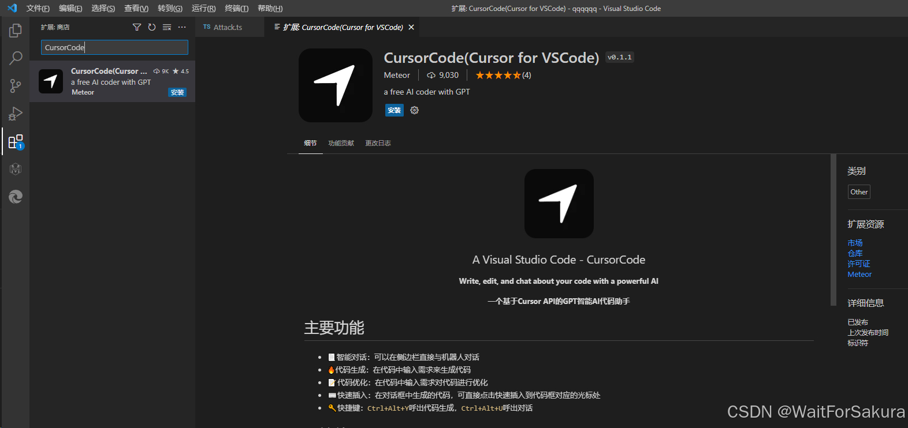The width and height of the screenshot is (908, 428).
Task: Open the 帮助(H) menu
Action: (x=270, y=8)
